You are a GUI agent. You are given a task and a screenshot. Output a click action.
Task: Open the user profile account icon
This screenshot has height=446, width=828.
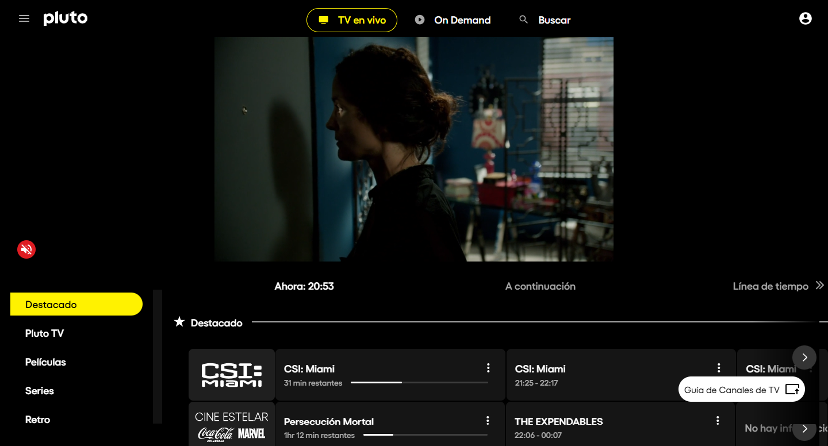click(805, 18)
